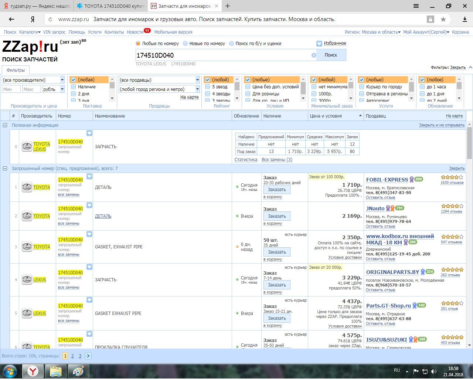The width and height of the screenshot is (473, 380).
Task: Collapse Полезная информация section box
Action: point(5,125)
